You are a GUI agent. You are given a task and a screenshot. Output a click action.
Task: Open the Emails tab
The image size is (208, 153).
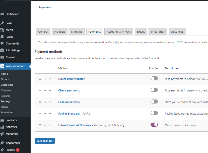pyautogui.click(x=141, y=32)
